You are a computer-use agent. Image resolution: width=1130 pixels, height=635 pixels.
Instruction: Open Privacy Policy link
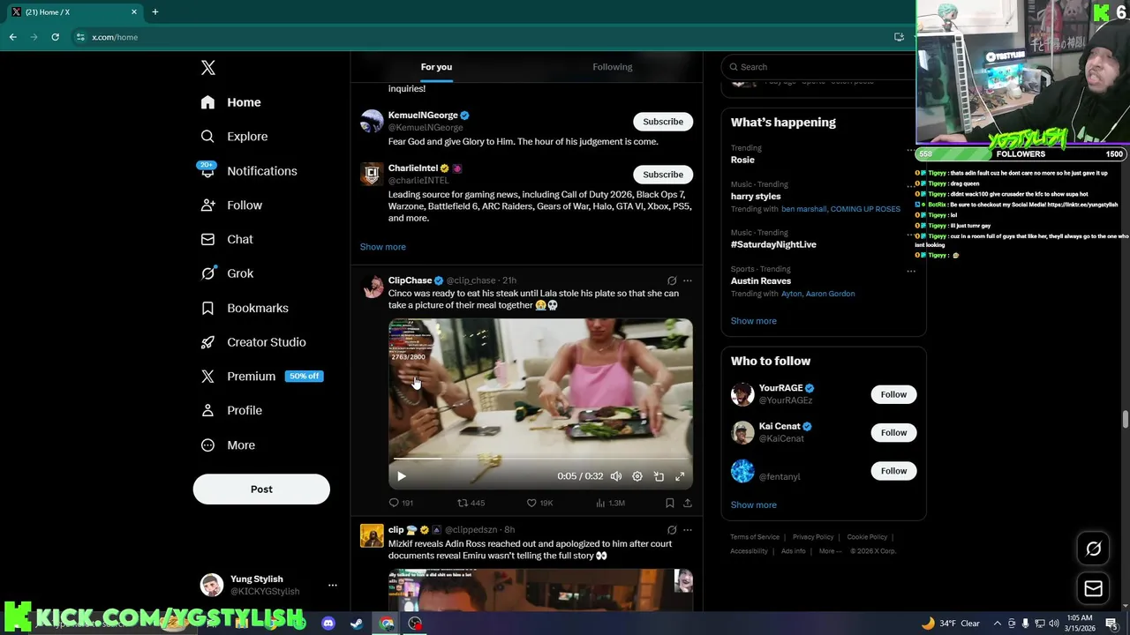click(813, 537)
